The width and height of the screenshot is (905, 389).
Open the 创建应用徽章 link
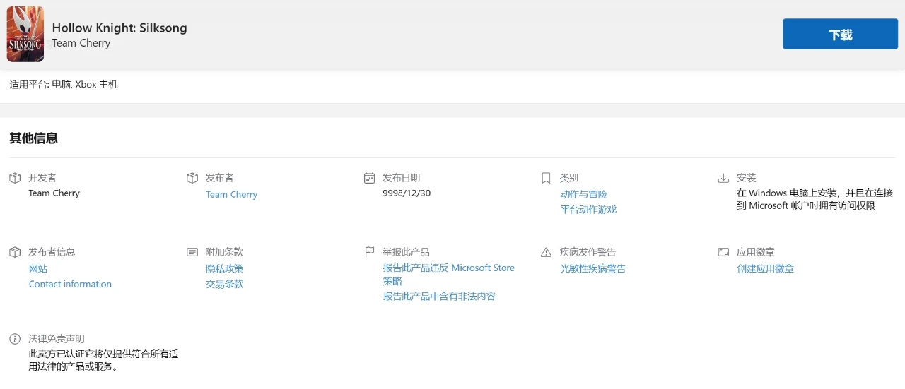pyautogui.click(x=765, y=269)
